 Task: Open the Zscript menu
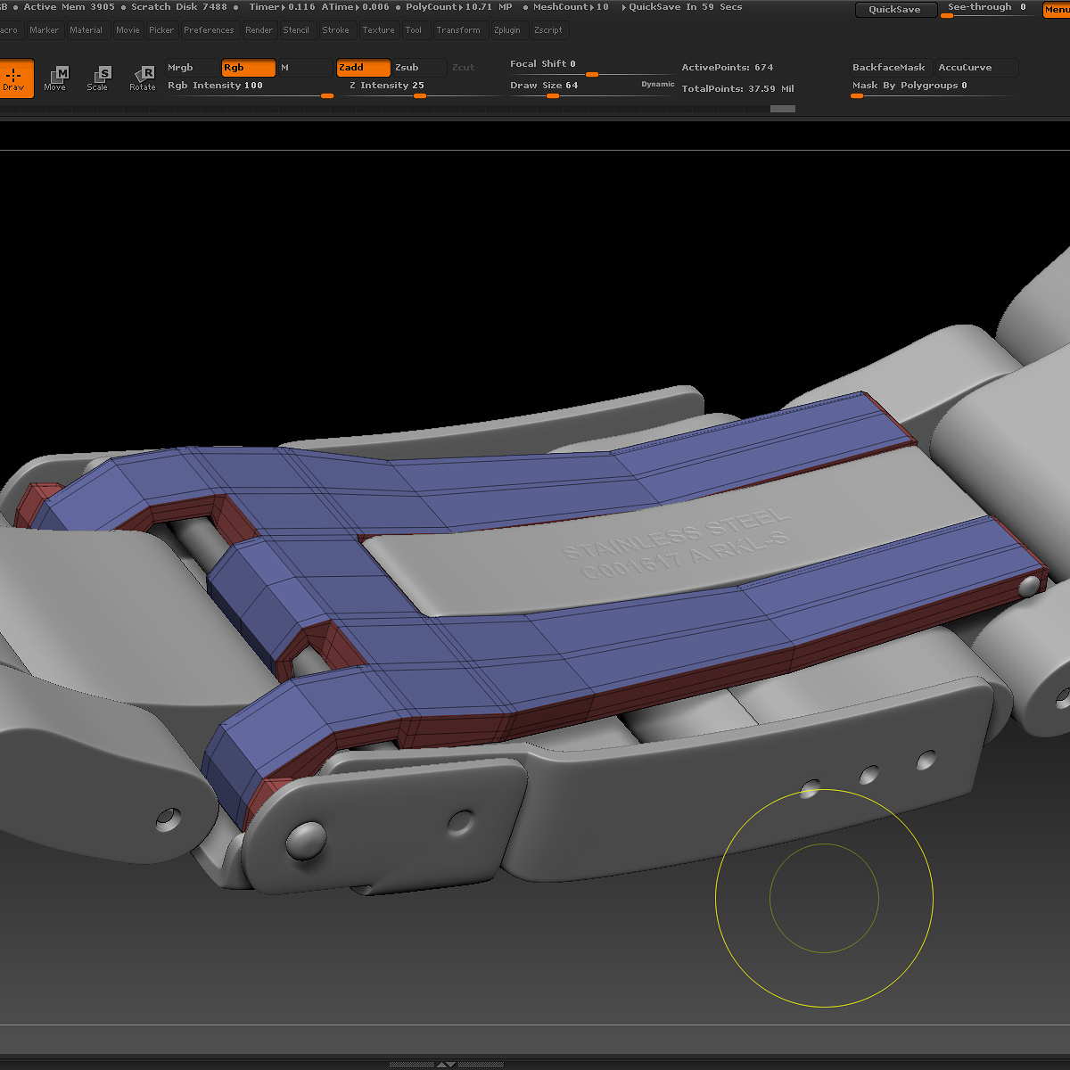click(x=548, y=30)
